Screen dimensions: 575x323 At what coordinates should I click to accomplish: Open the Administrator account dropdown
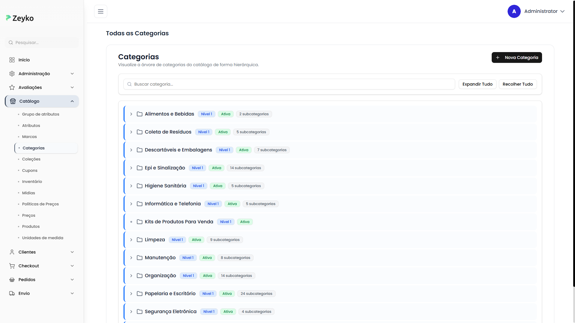(562, 11)
